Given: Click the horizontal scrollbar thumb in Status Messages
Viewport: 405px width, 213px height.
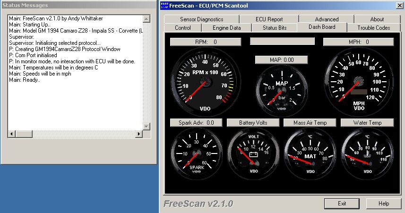Looking at the screenshot, I should point(24,134).
